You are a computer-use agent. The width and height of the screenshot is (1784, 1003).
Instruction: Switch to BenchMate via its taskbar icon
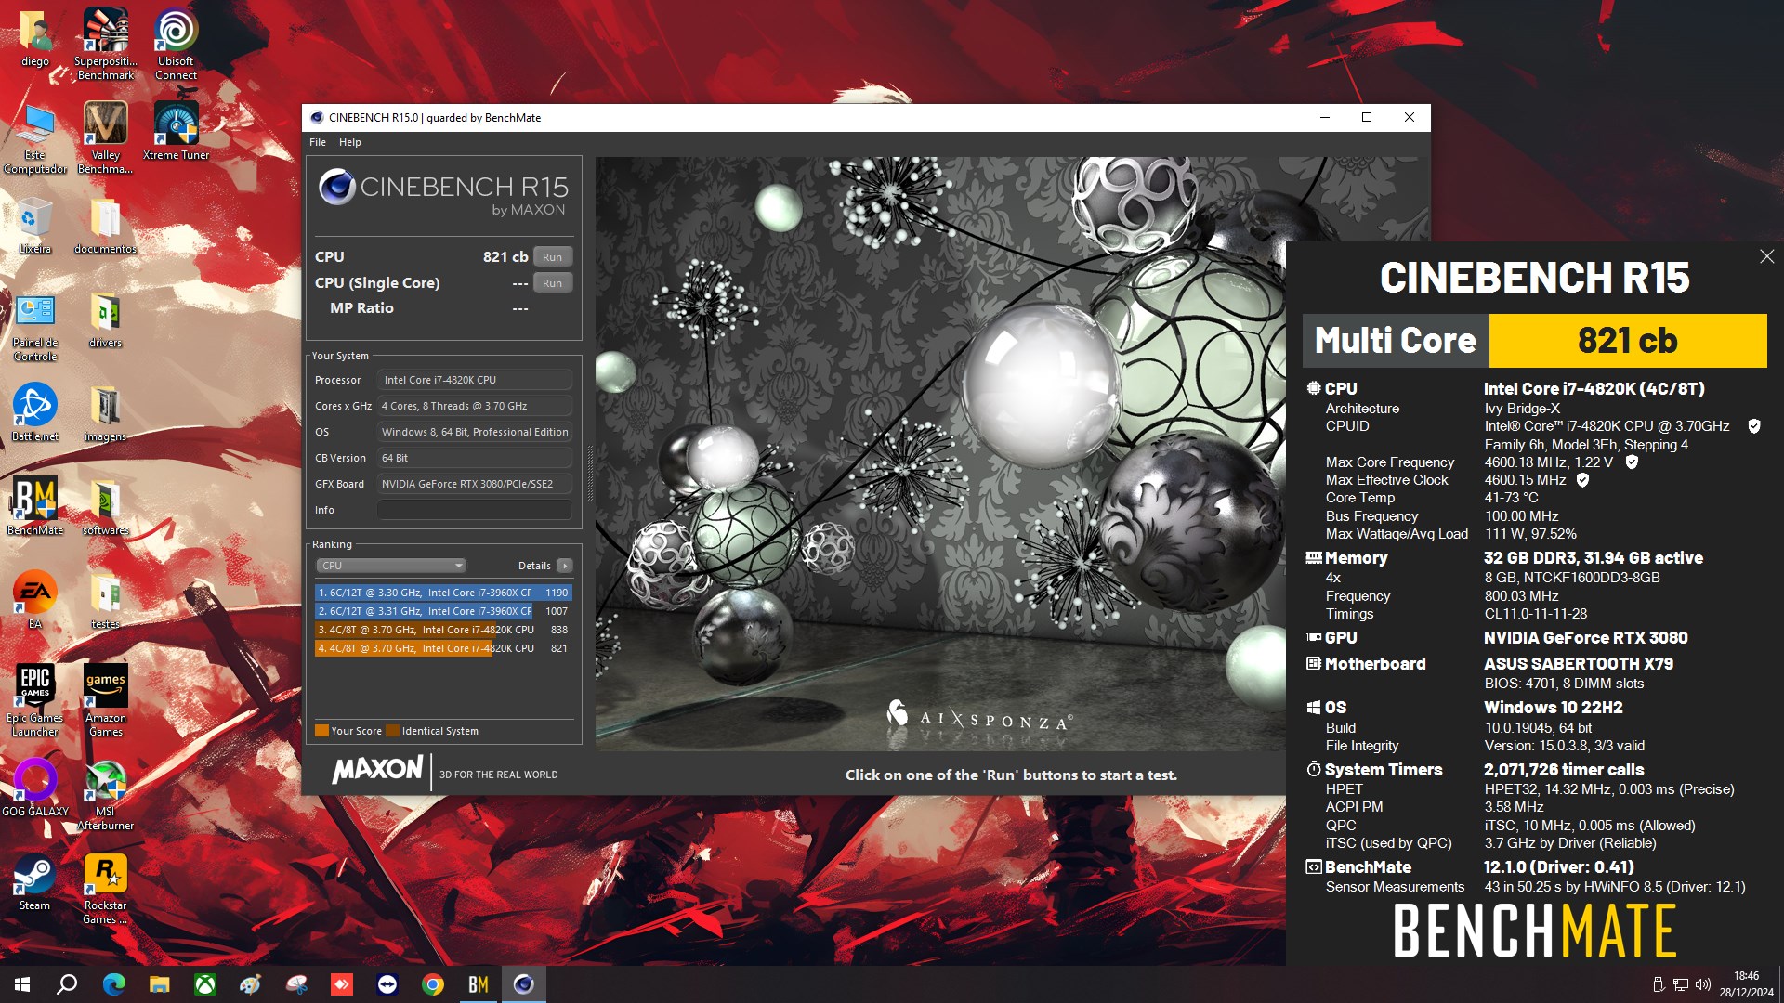(479, 984)
